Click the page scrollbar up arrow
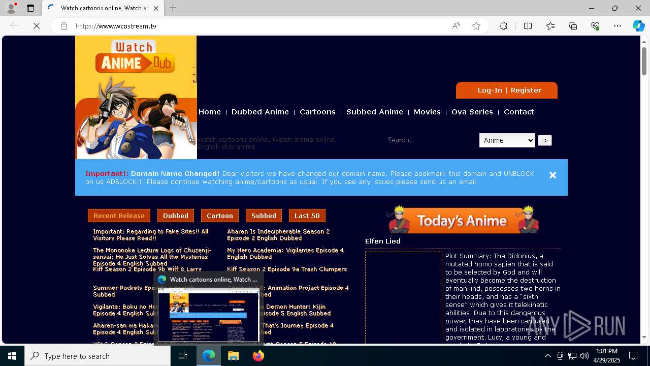This screenshot has height=366, width=650. (644, 43)
